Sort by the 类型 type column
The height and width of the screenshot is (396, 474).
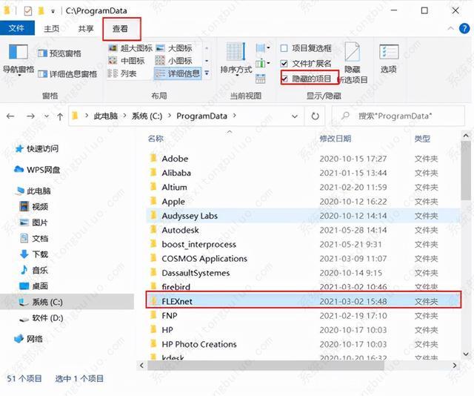422,139
